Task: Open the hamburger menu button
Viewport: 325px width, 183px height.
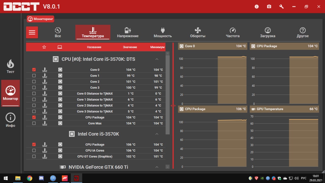Action: [32, 32]
